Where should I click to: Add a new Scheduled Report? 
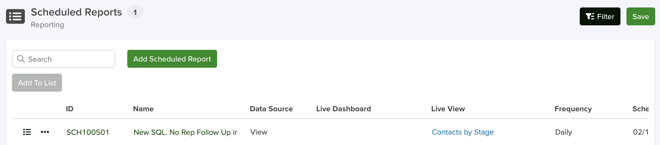point(172,59)
